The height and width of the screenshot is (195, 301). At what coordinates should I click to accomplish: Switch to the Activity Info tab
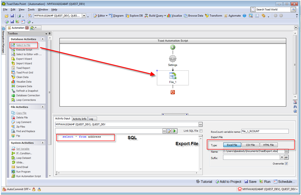[80, 119]
